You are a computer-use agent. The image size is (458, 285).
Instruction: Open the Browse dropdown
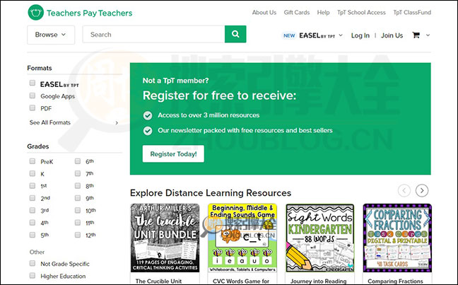point(50,34)
